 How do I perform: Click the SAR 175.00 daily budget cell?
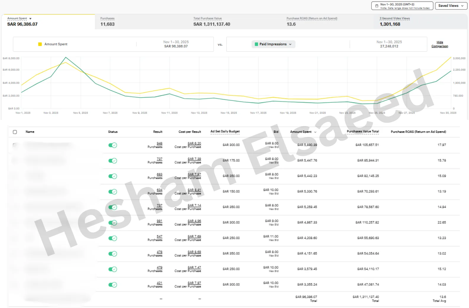pyautogui.click(x=231, y=160)
